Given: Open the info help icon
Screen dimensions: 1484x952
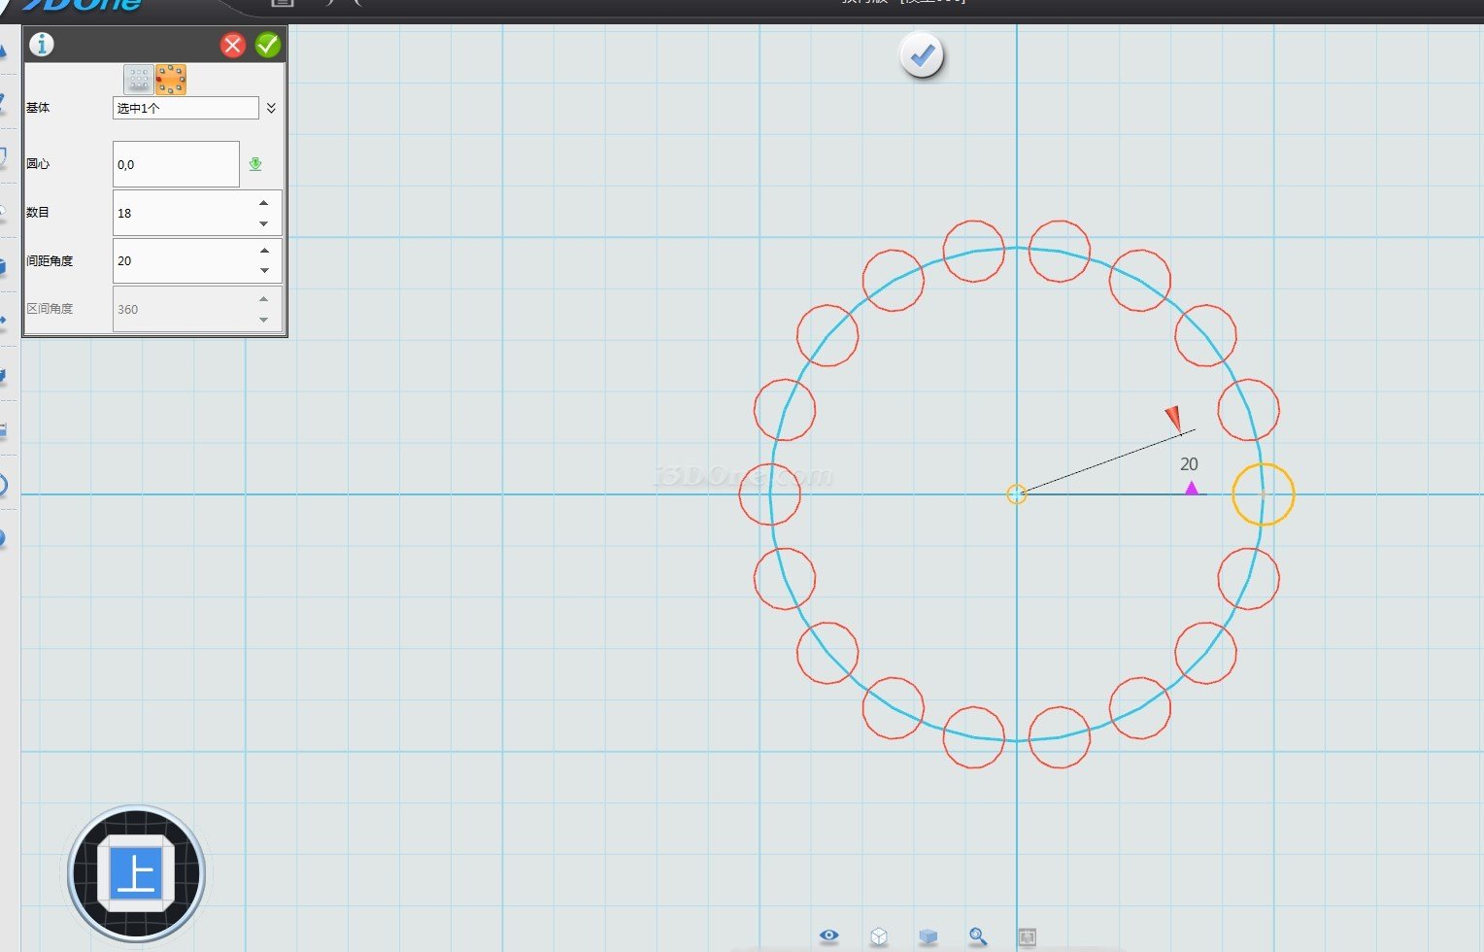Looking at the screenshot, I should 42,45.
